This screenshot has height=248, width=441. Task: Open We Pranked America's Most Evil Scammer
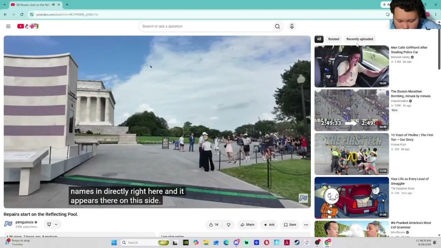click(411, 225)
